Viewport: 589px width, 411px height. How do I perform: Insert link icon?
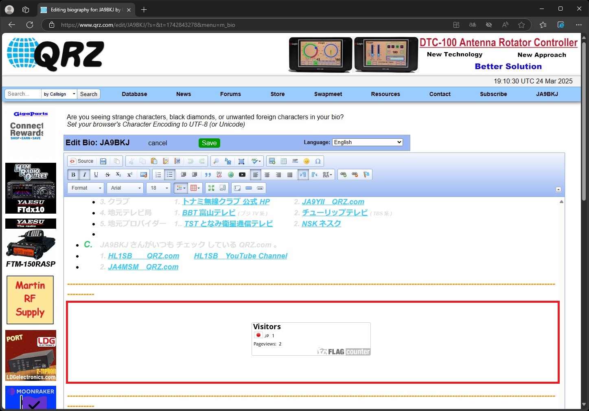pos(344,175)
